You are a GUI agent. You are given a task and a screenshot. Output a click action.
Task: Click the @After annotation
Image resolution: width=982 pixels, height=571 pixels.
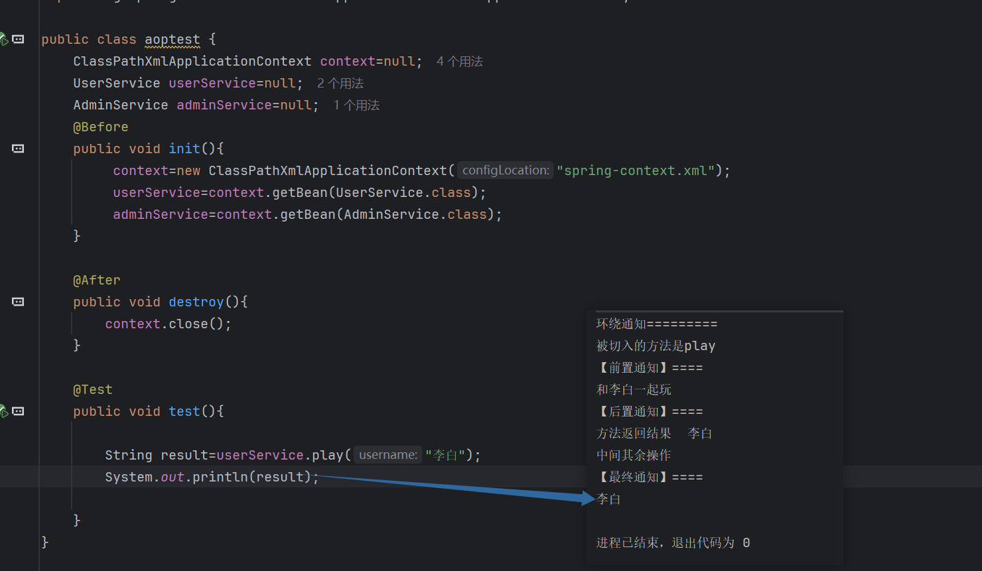(x=97, y=280)
